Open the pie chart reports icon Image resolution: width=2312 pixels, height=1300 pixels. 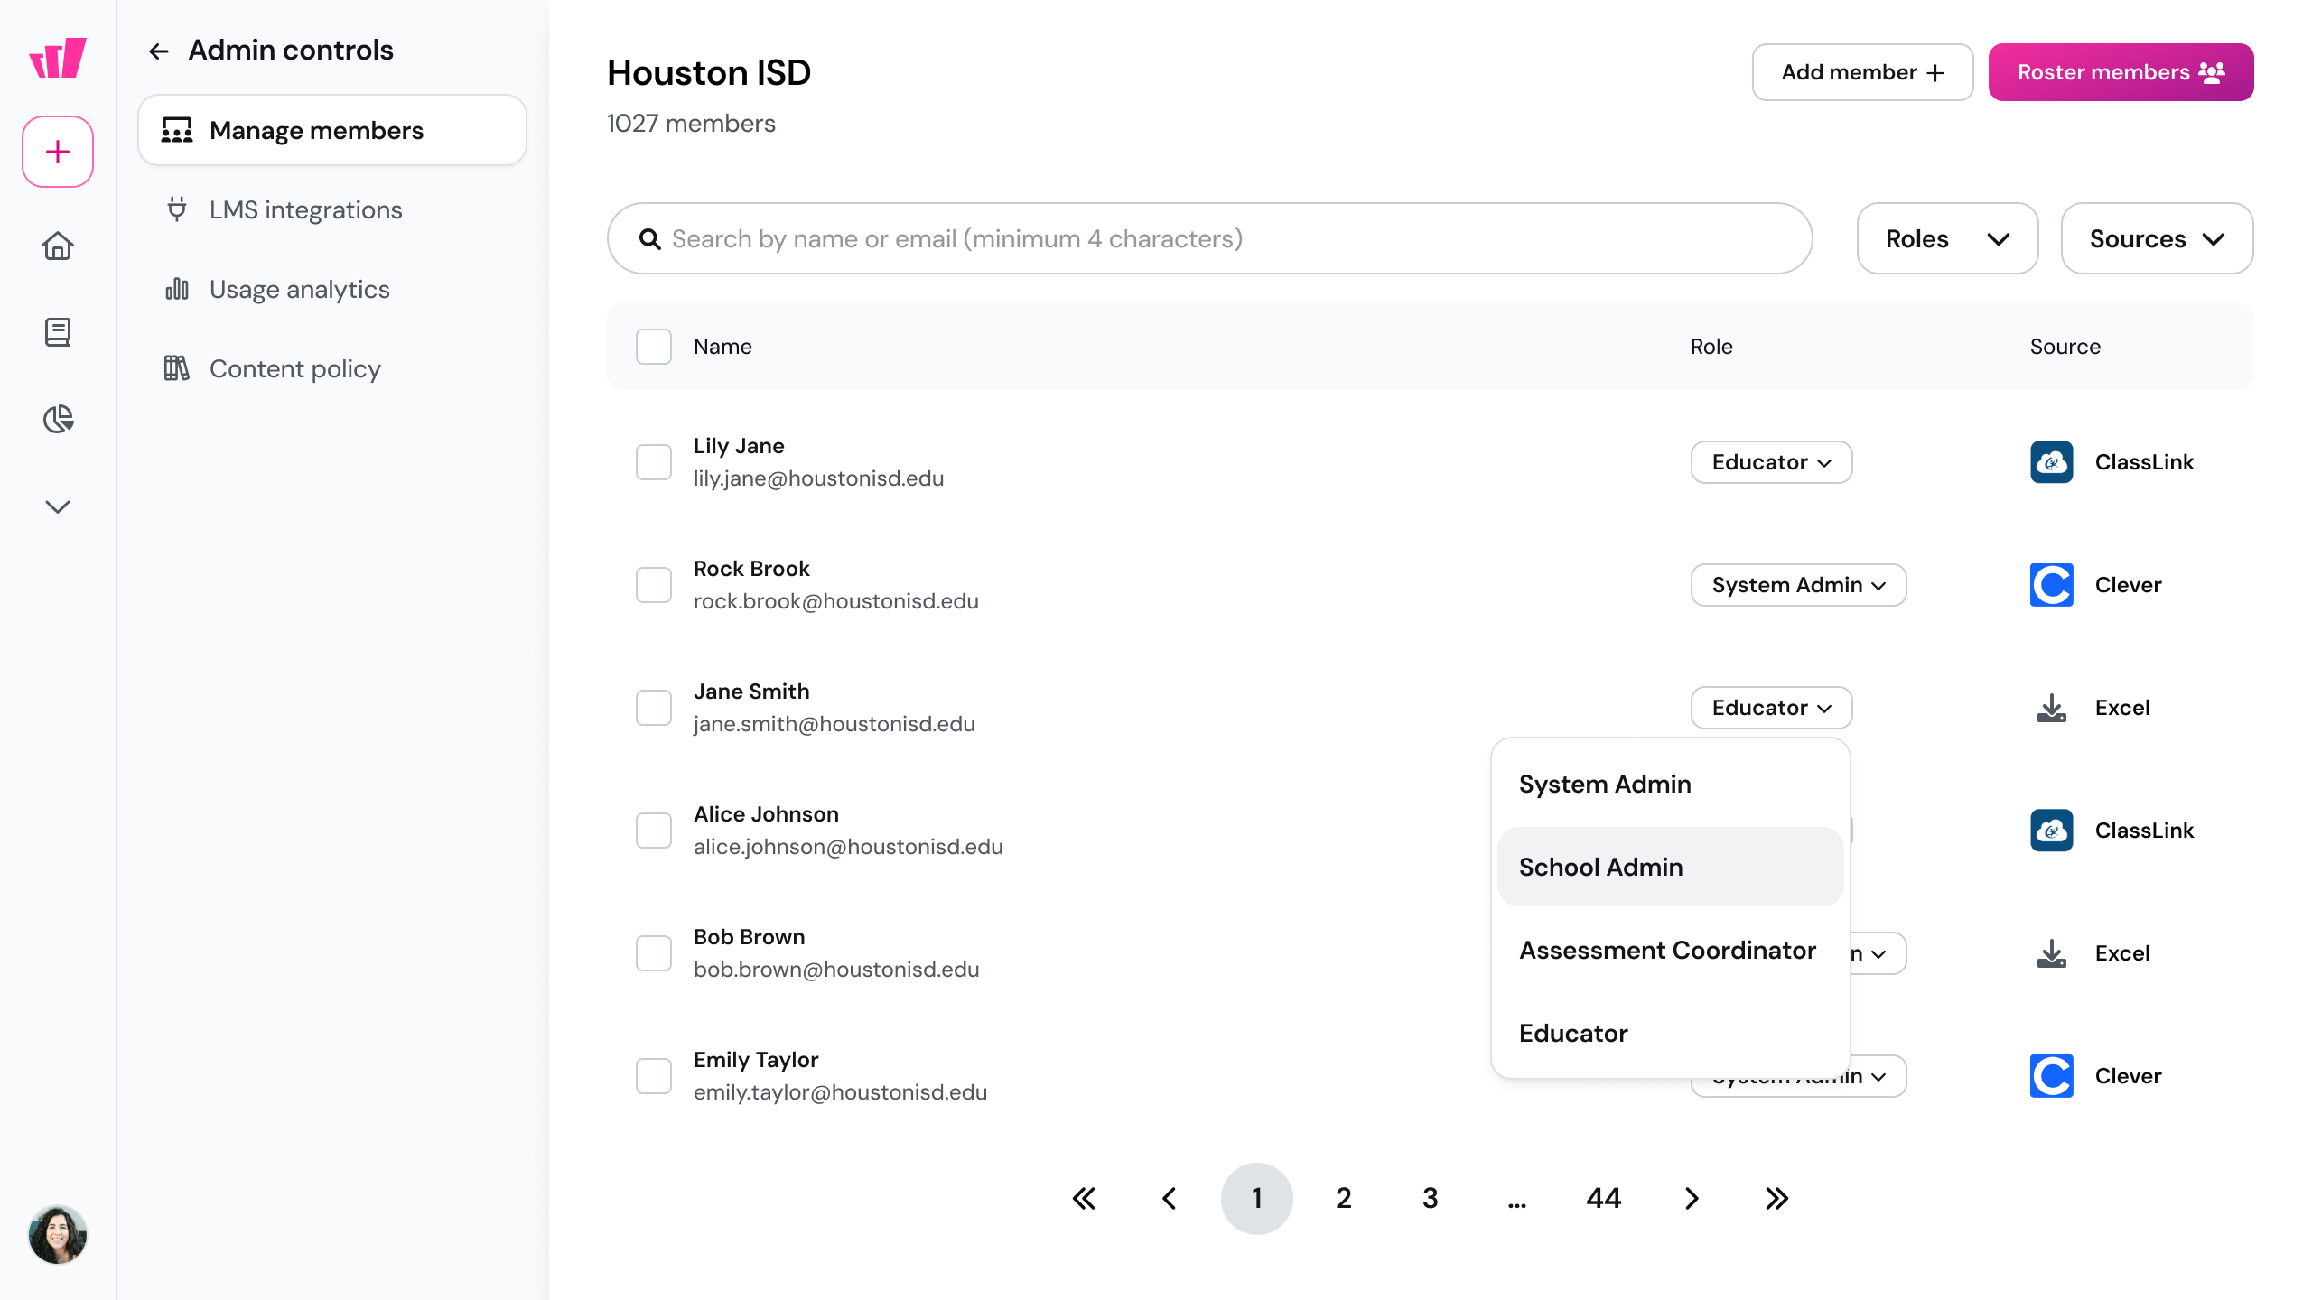(x=58, y=419)
